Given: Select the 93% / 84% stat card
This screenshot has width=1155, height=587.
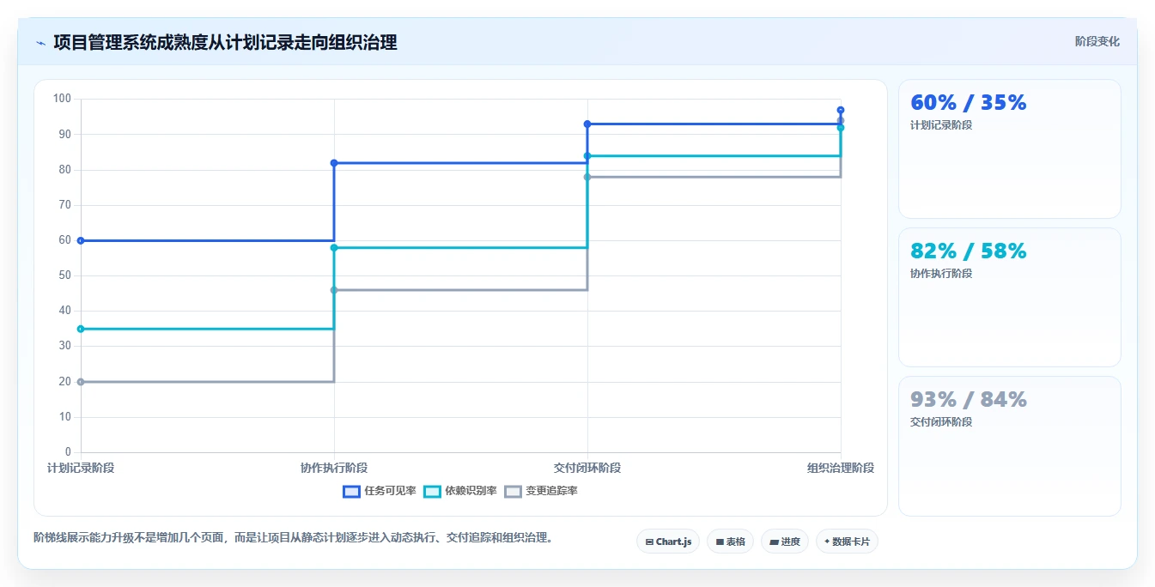Looking at the screenshot, I should pos(1010,446).
